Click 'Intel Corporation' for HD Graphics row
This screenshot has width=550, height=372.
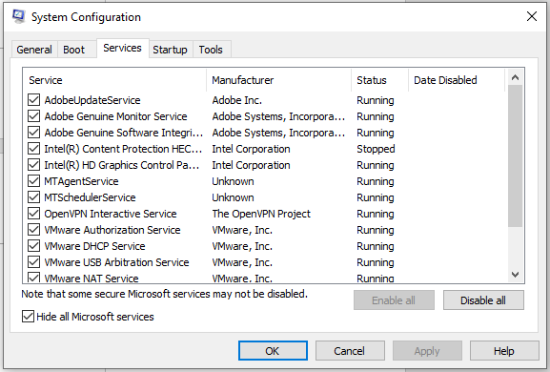[251, 165]
